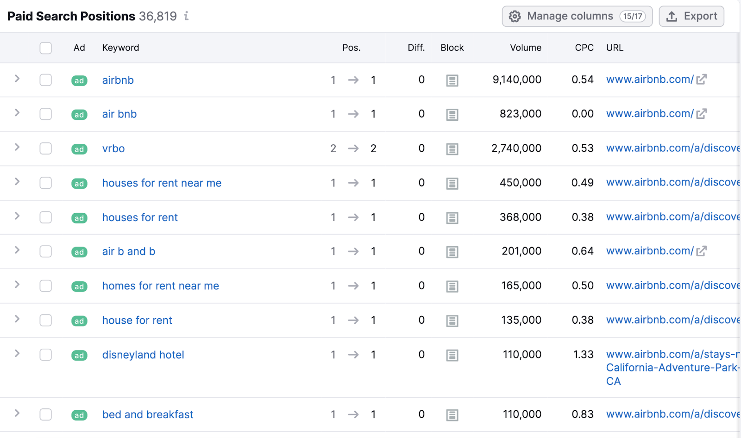Open the bed and breakfast keyword link
Image resolution: width=741 pixels, height=438 pixels.
click(148, 414)
